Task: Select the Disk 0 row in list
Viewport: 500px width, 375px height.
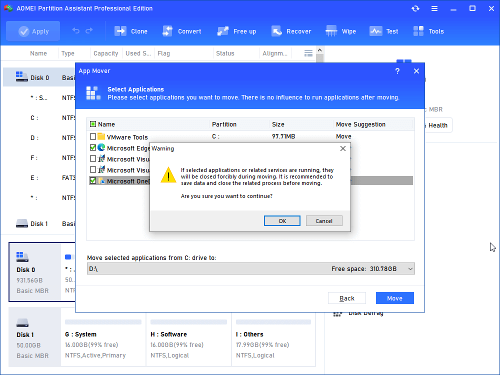Action: point(39,77)
